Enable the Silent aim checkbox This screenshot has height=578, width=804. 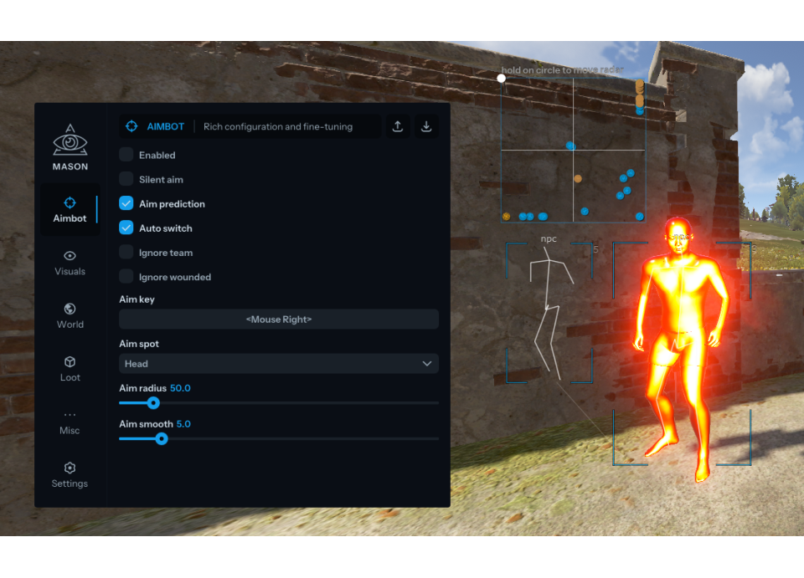pyautogui.click(x=126, y=179)
